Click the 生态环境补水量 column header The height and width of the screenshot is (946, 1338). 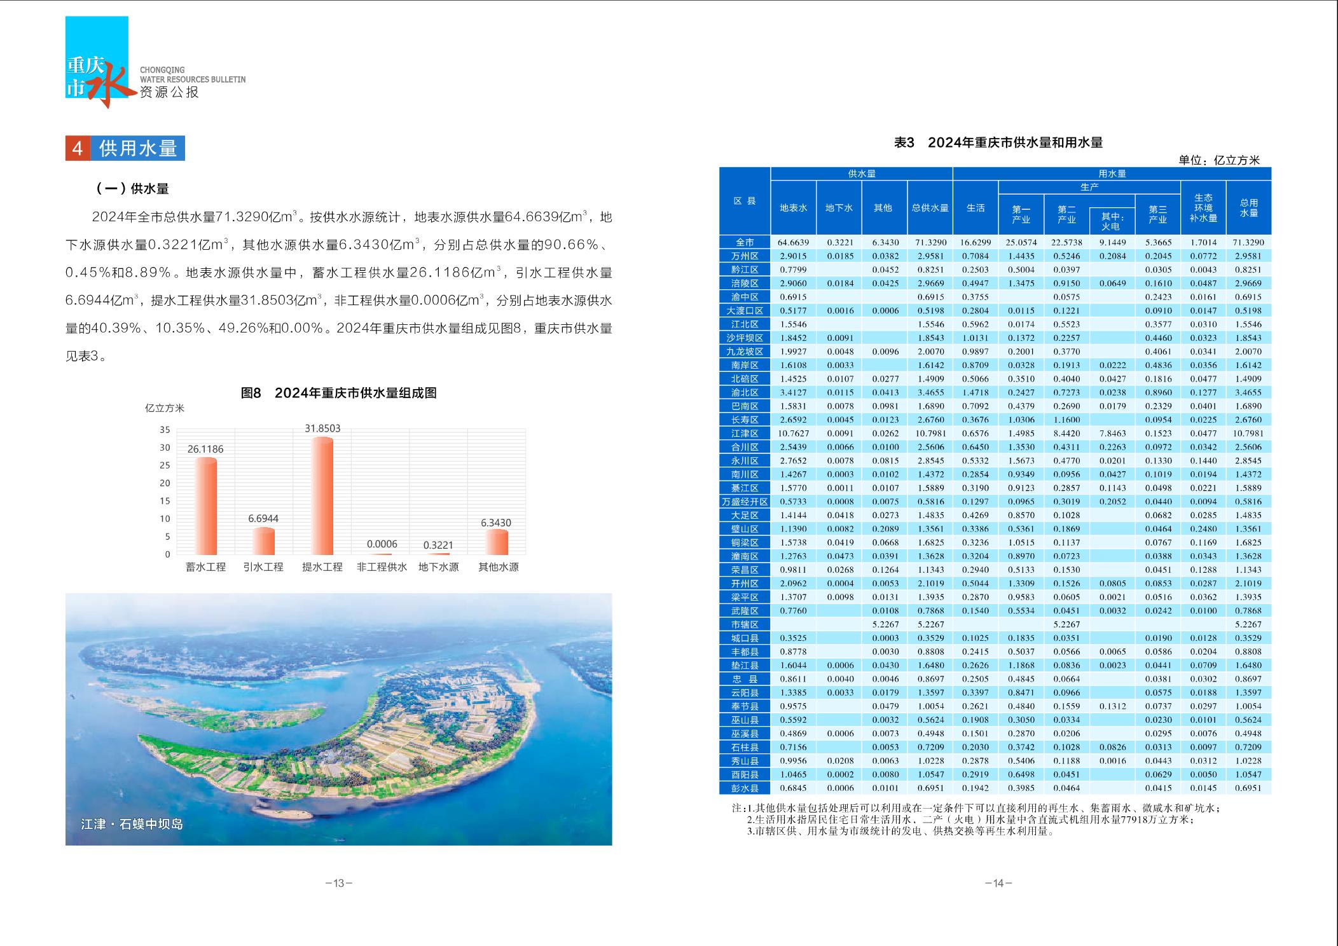point(1203,208)
